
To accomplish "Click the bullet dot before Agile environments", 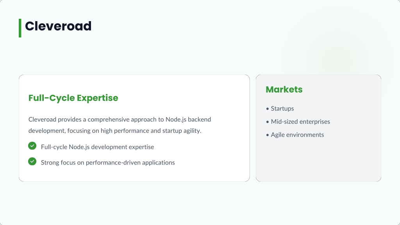I will (x=268, y=135).
